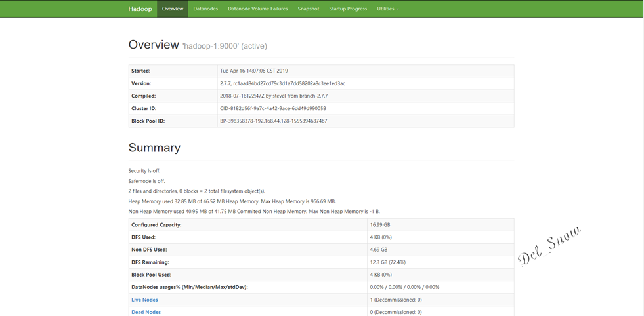The image size is (644, 316).
Task: Open the Overview tab
Action: pyautogui.click(x=173, y=9)
